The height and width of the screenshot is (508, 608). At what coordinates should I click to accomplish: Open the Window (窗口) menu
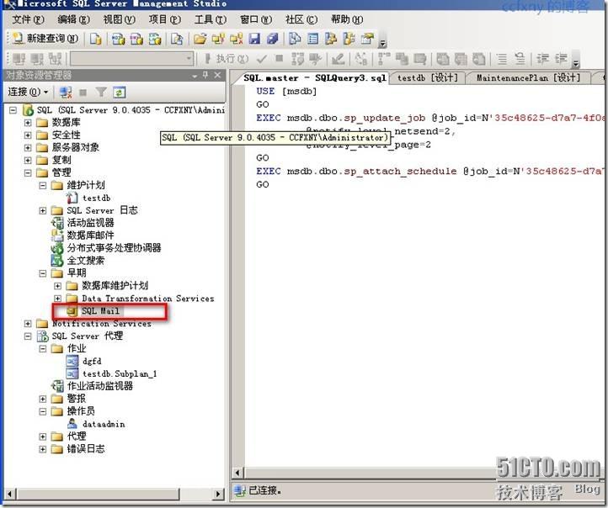pos(256,19)
